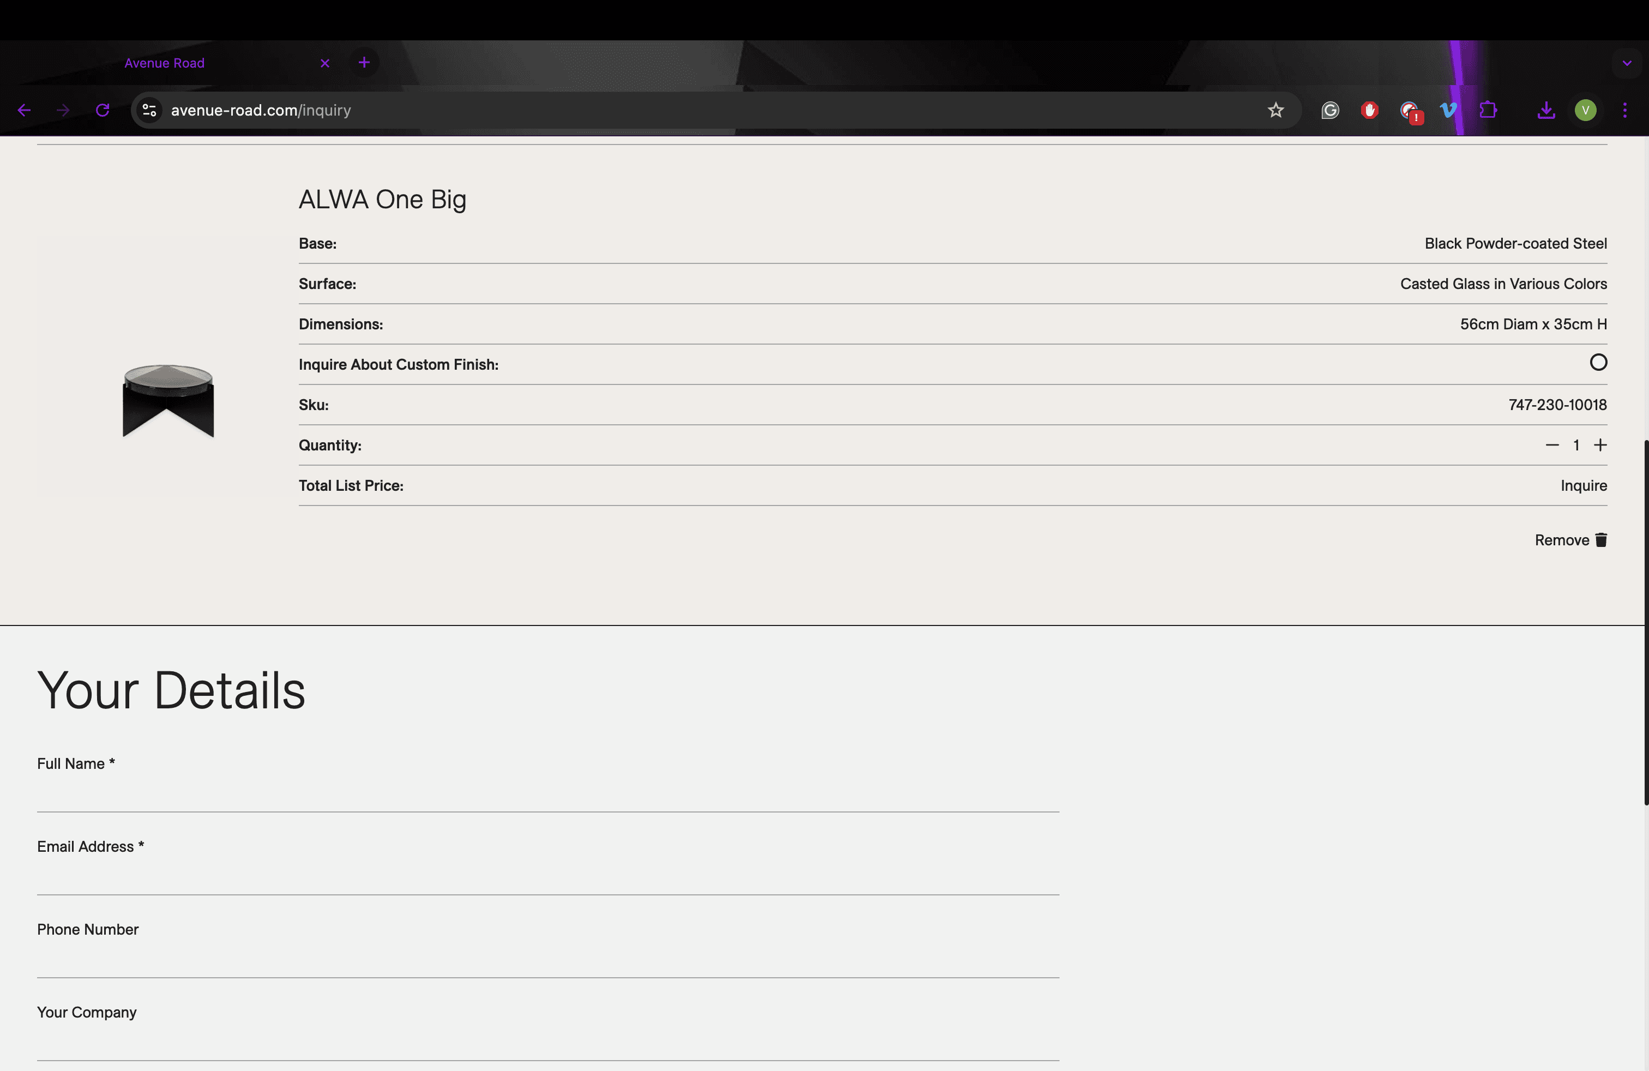
Task: Switch to the Avenue Road tab
Action: [165, 63]
